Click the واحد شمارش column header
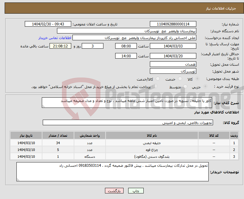The height and width of the screenshot is (199, 244). tap(89, 135)
